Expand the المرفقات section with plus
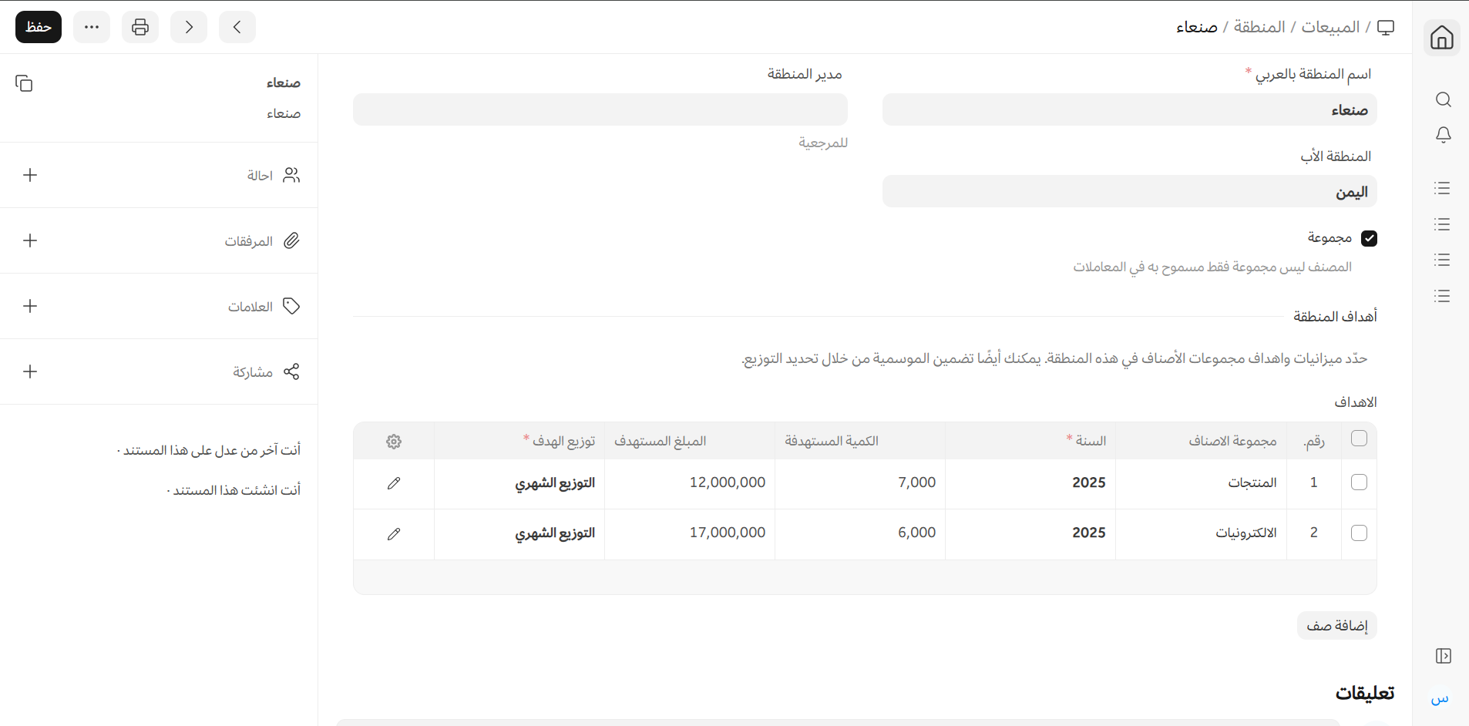1469x726 pixels. pos(30,240)
